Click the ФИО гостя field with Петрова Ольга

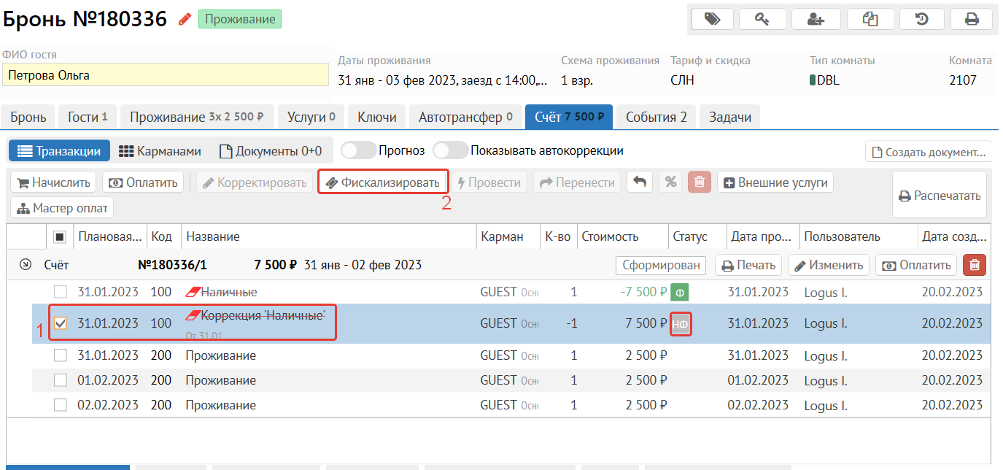click(x=165, y=75)
